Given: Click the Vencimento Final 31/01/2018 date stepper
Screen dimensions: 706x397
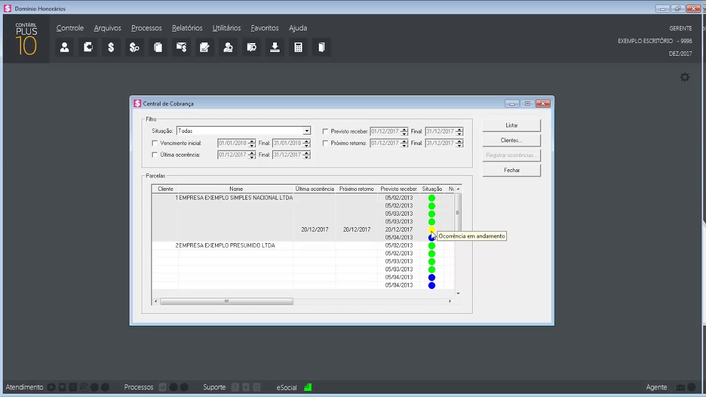Looking at the screenshot, I should click(x=307, y=143).
